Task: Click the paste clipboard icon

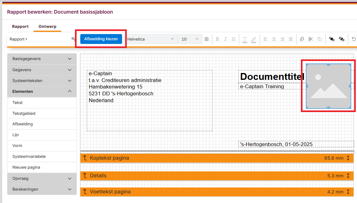Action: click(320, 39)
